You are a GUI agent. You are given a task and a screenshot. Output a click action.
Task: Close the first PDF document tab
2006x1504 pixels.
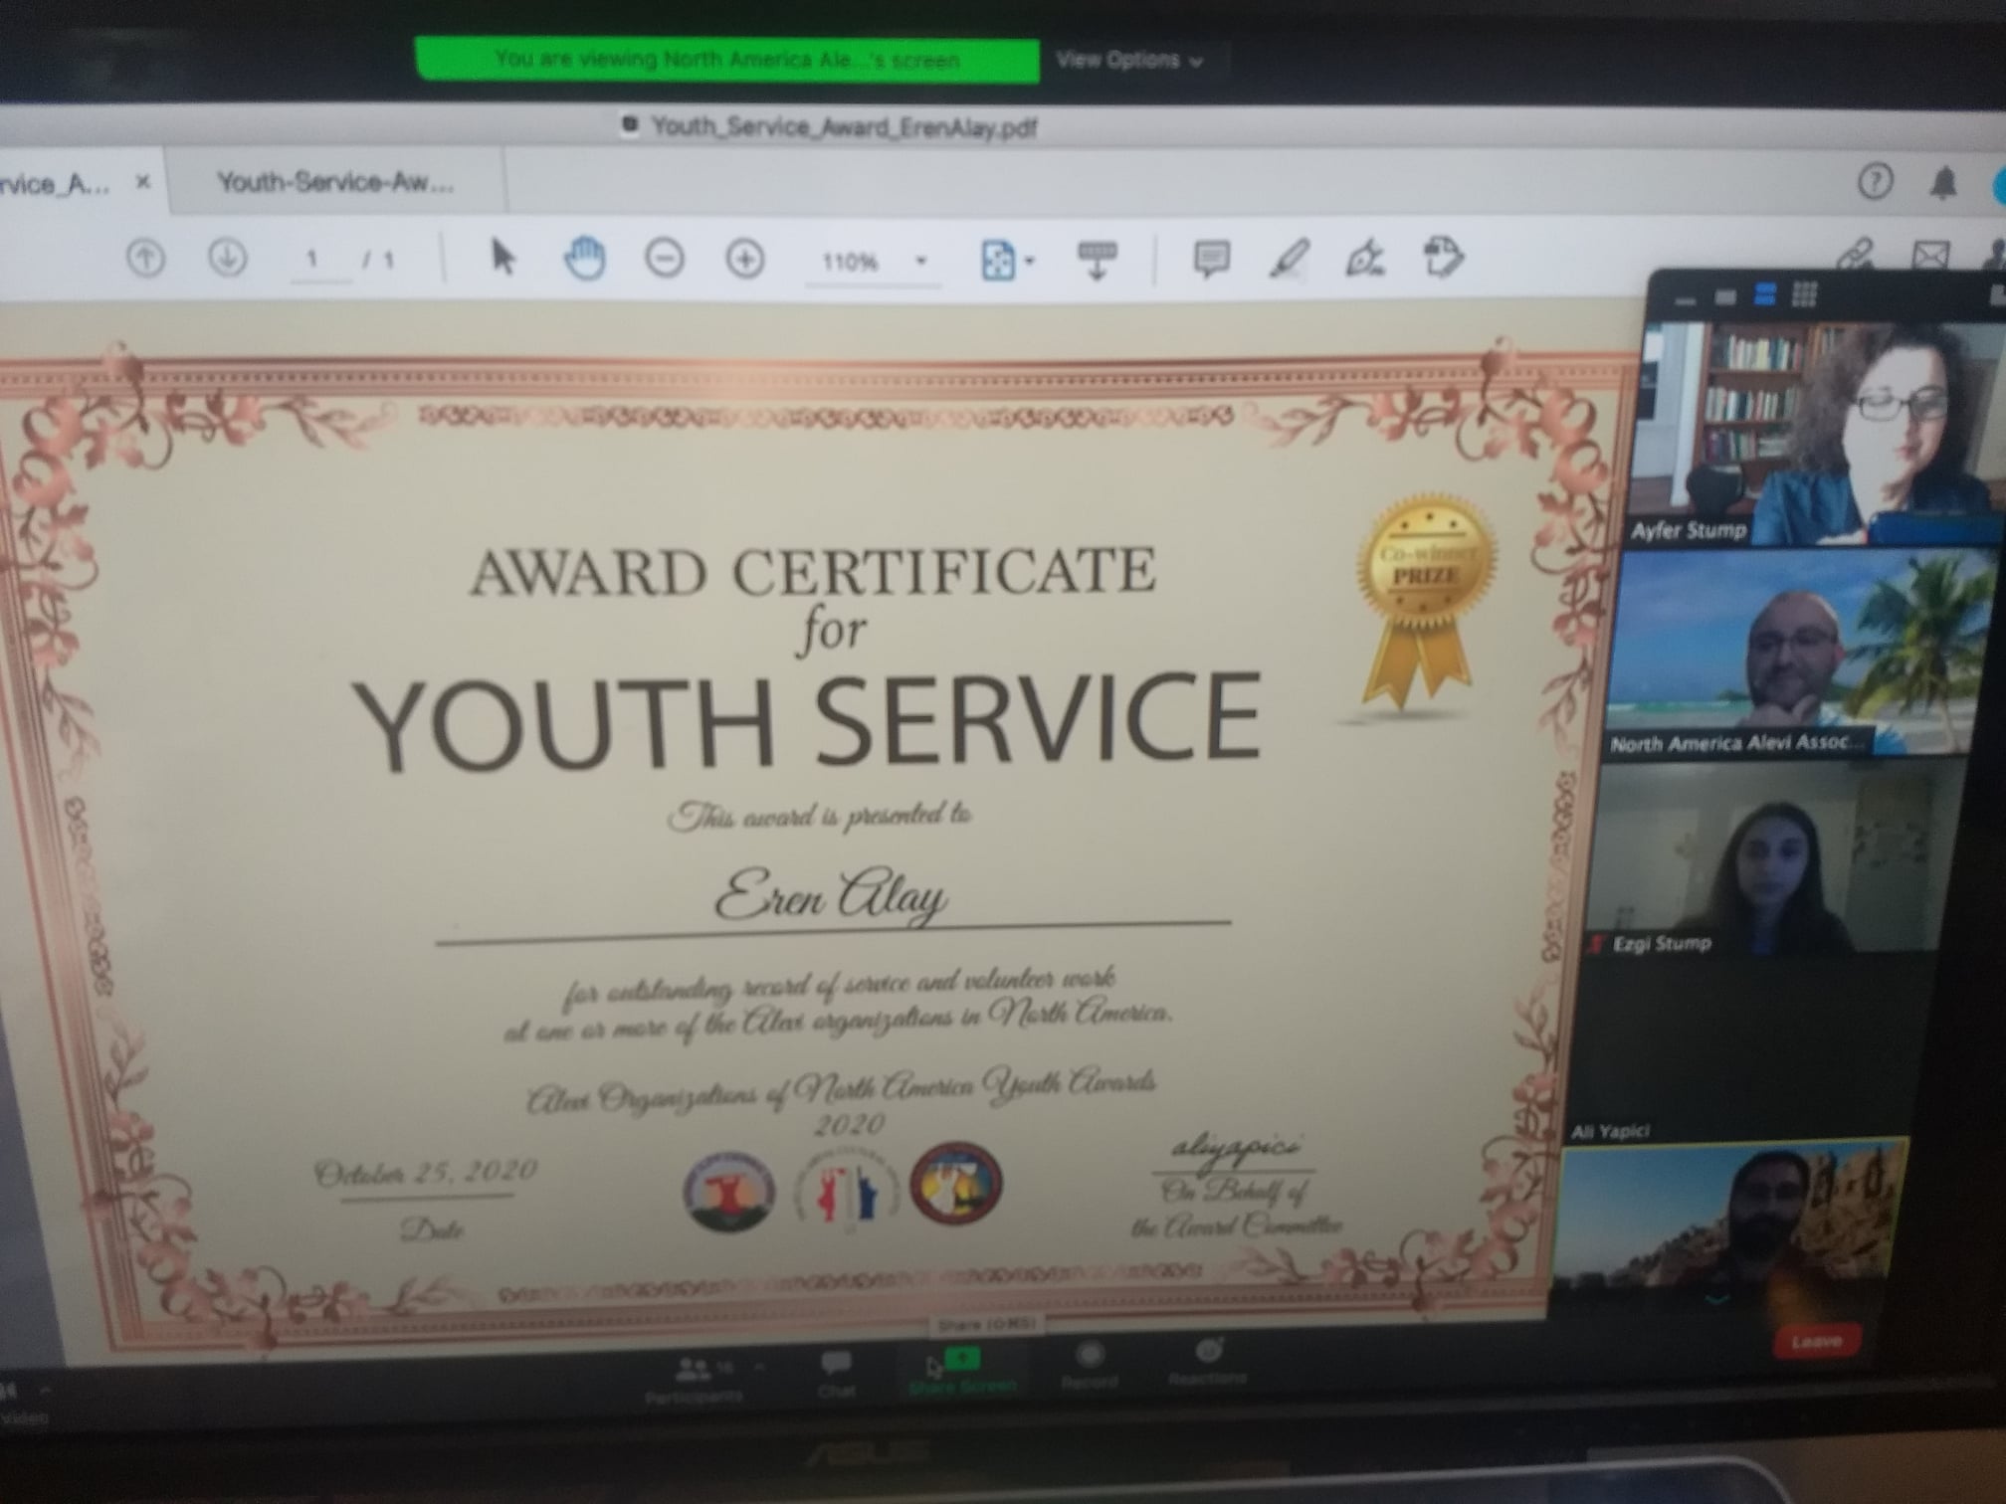point(143,182)
